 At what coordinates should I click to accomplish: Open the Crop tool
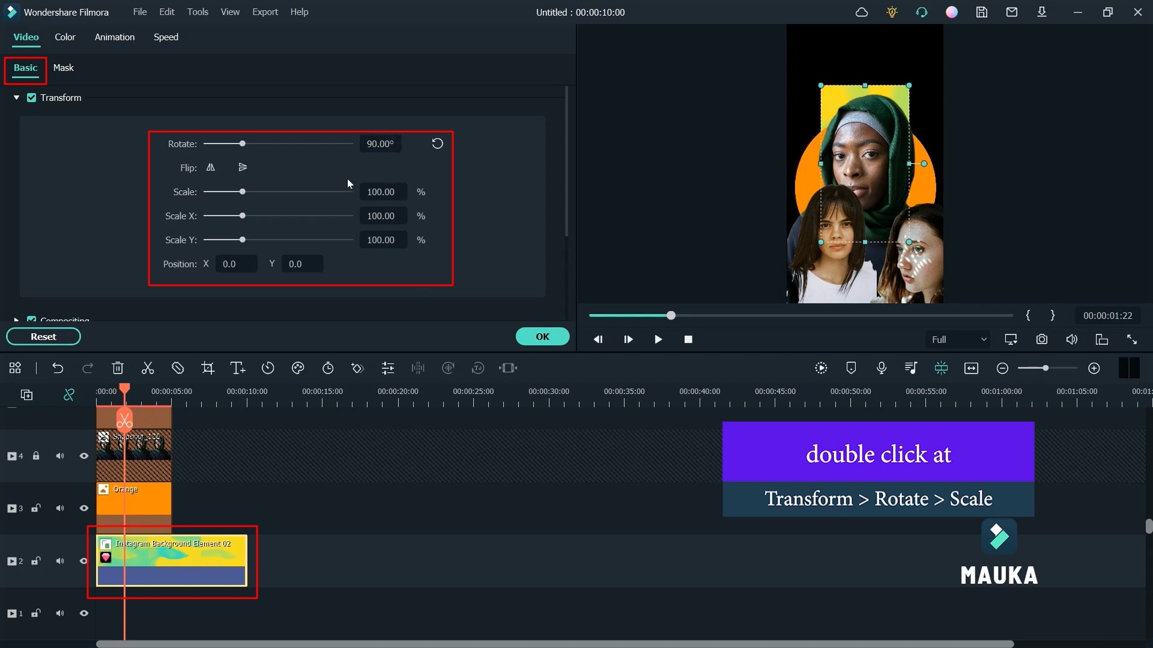[x=208, y=368]
